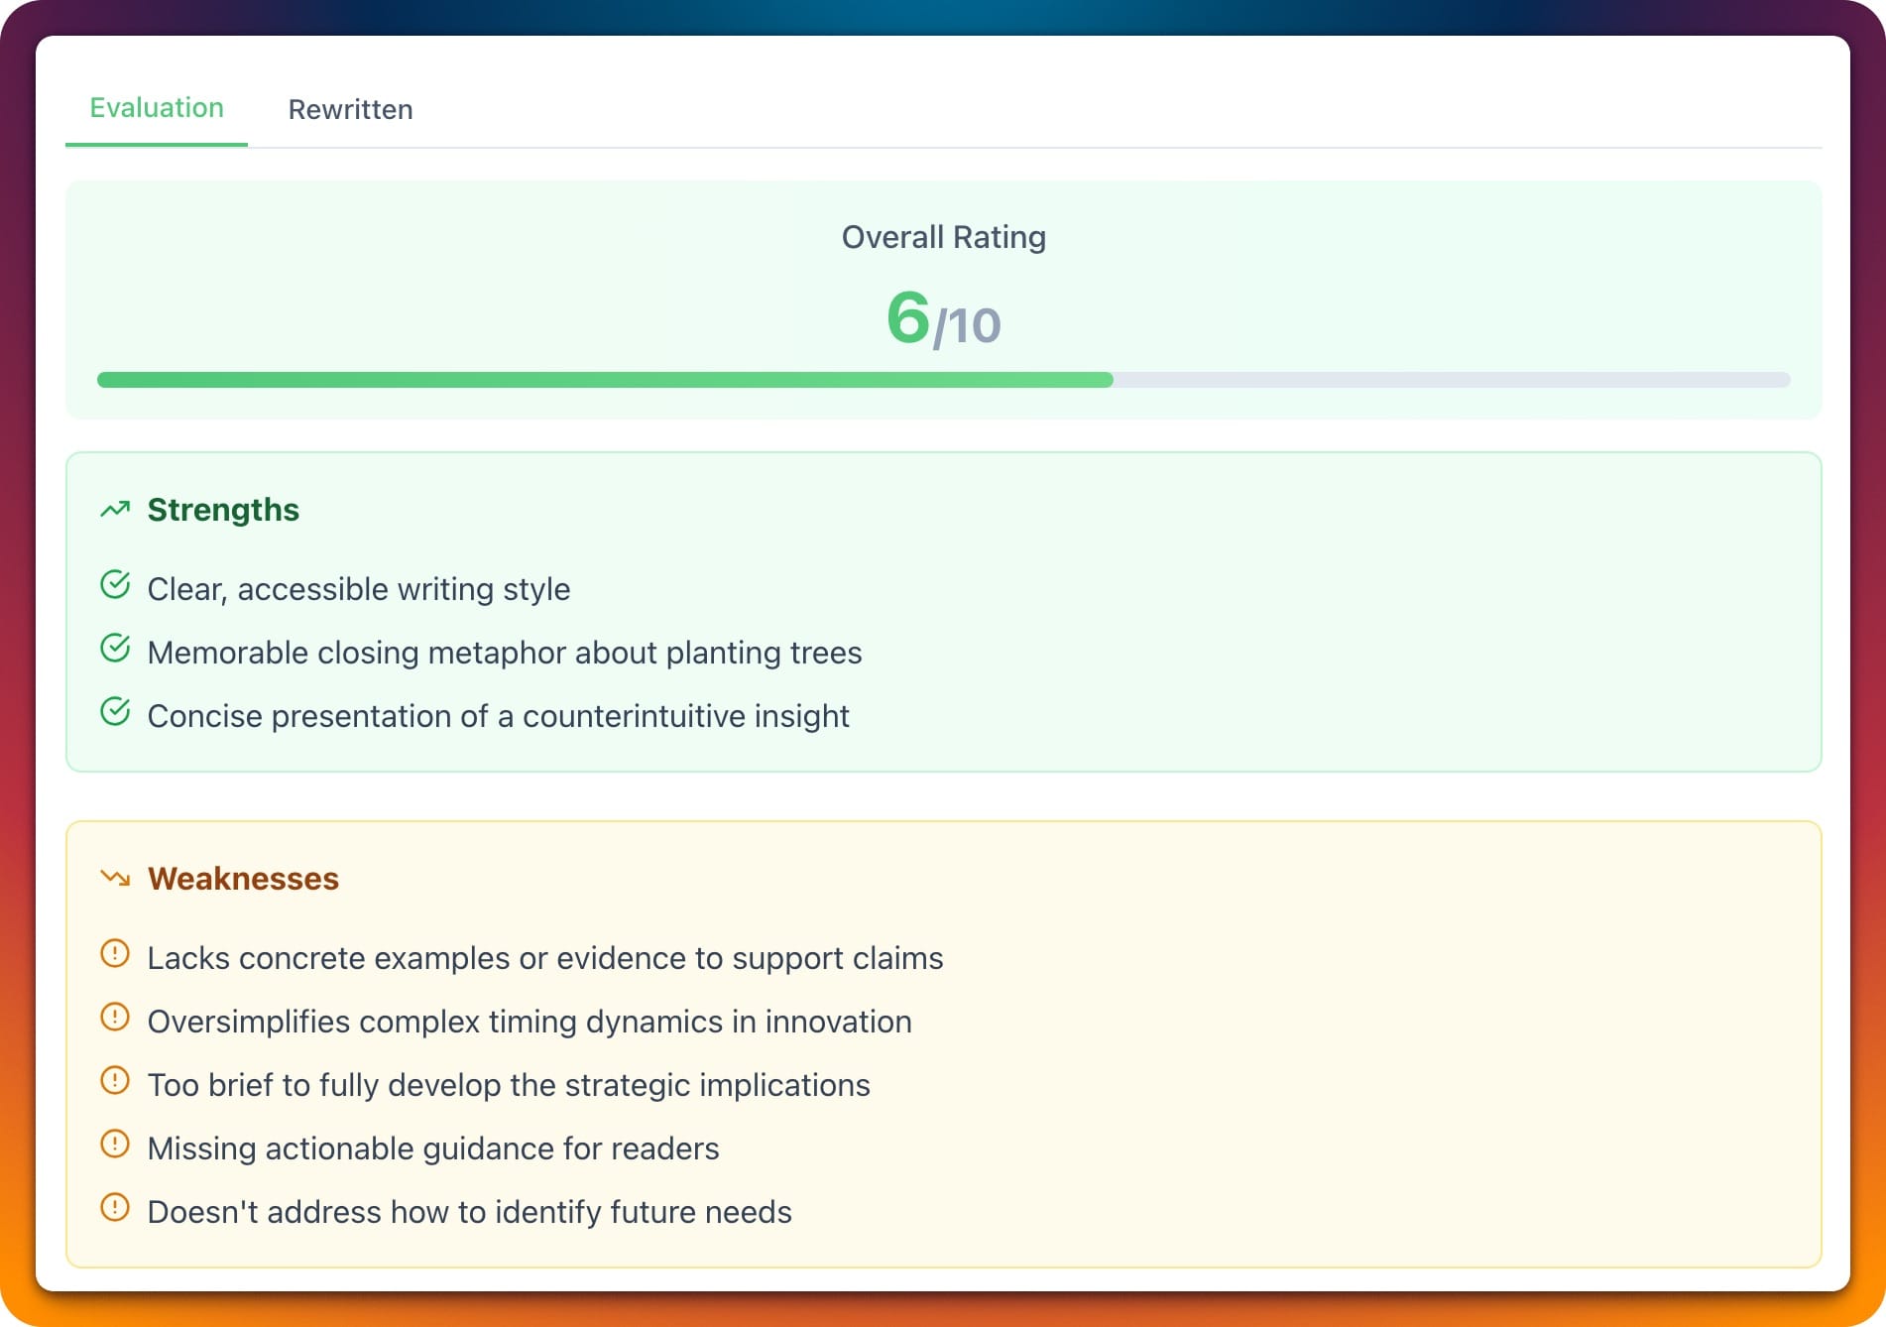Click the Strengths section heading

(223, 510)
